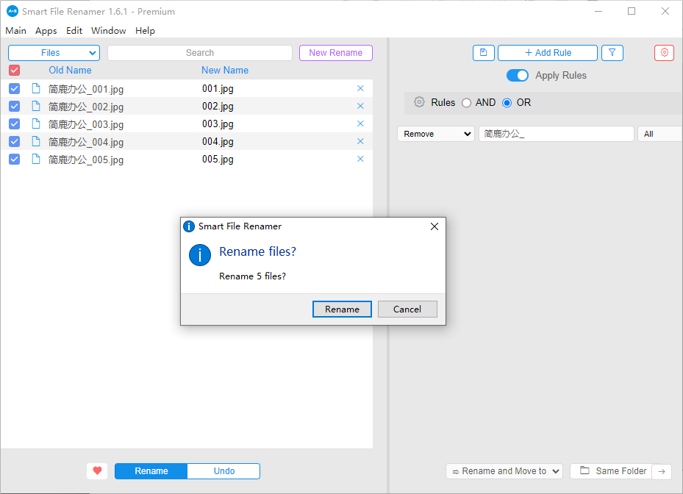This screenshot has height=494, width=683.
Task: Toggle the Apply Rules switch
Action: pyautogui.click(x=518, y=76)
